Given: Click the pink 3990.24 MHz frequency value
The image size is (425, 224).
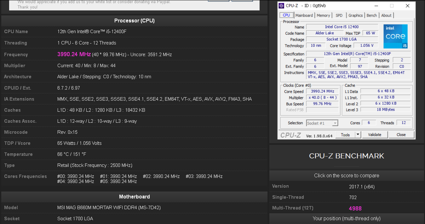Looking at the screenshot, I should (74, 54).
